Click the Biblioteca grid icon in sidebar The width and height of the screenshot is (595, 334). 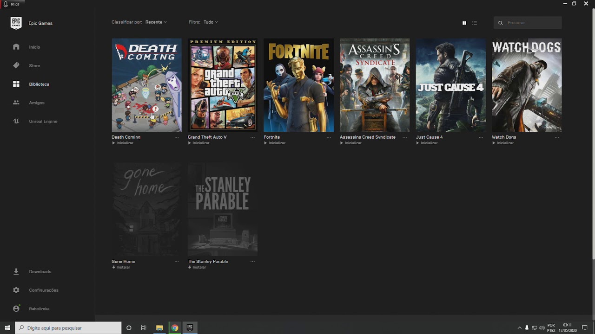(16, 84)
